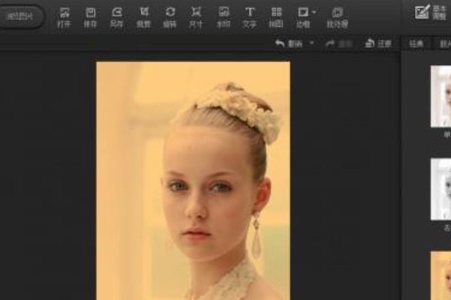Apply the first filter preset thumbnail

[440, 96]
